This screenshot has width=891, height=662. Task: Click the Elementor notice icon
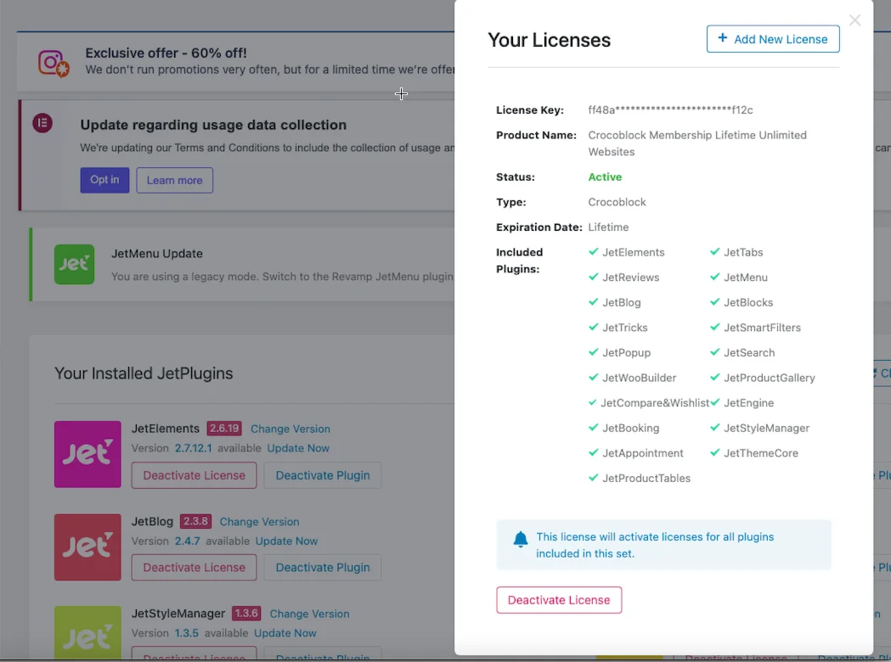(x=42, y=124)
